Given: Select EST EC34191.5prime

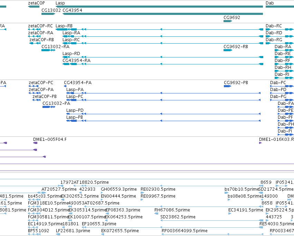Looking at the screenshot, I should pyautogui.click(x=246, y=210).
